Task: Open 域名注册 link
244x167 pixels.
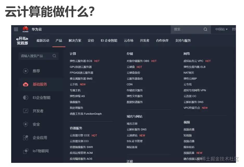Action: click(x=132, y=124)
